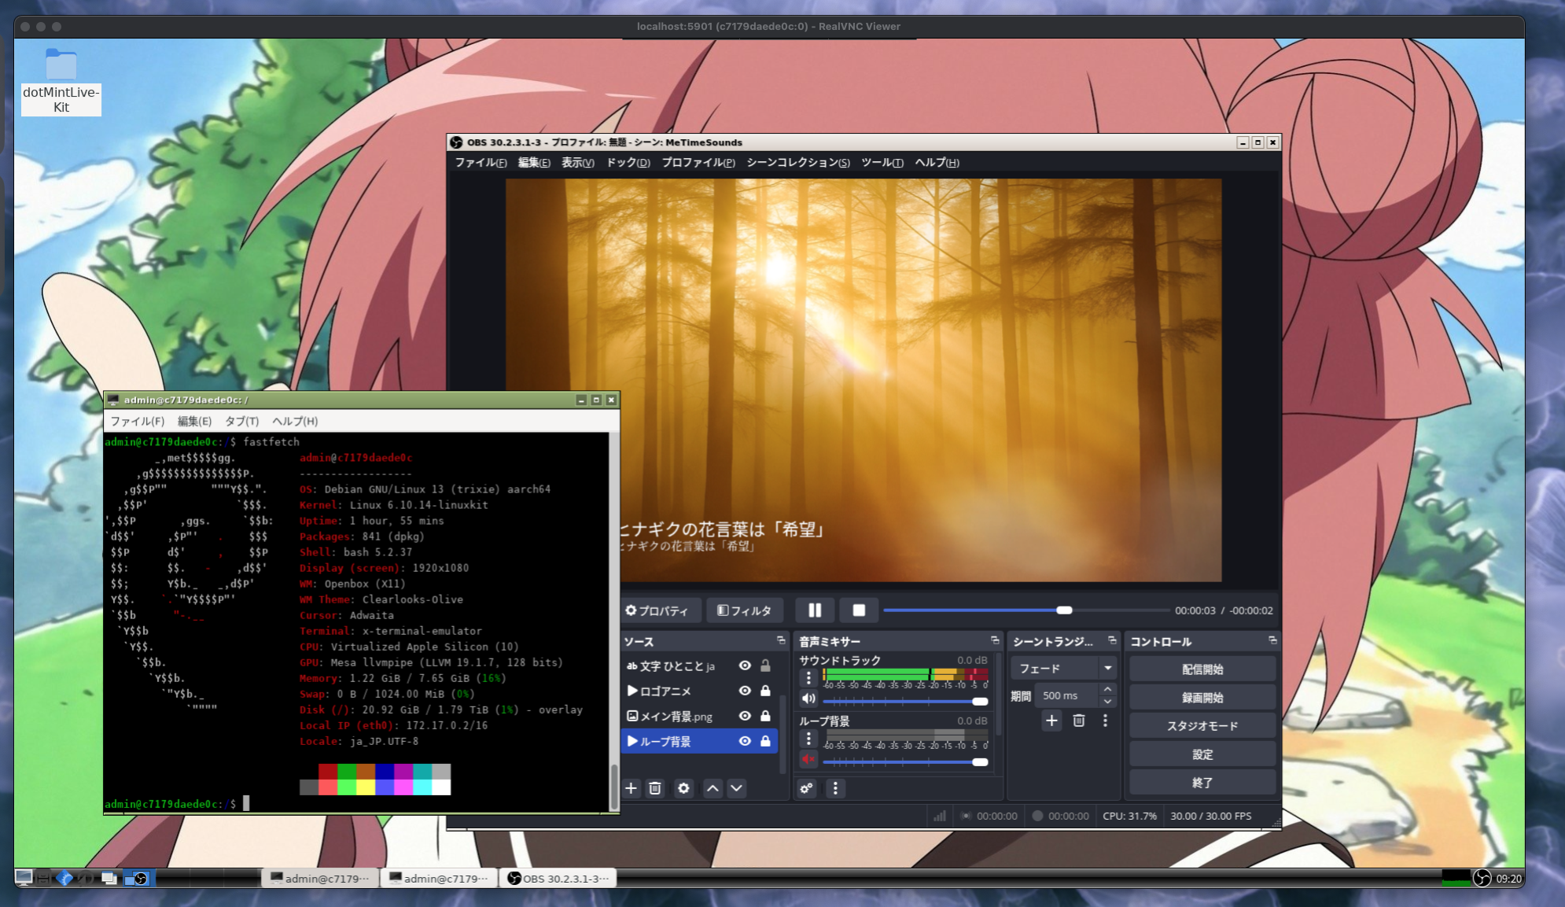This screenshot has height=907, width=1565.
Task: Increase the transition duration with the up arrow
Action: point(1107,690)
